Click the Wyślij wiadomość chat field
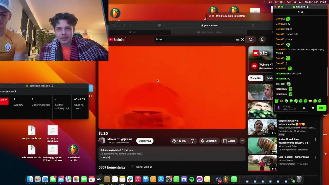This screenshot has height=185, width=329. 291,108
